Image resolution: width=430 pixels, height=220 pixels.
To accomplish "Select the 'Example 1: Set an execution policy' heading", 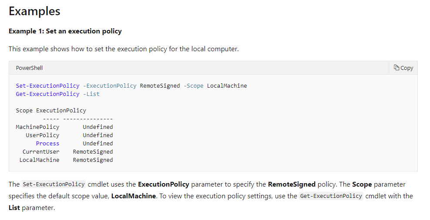I will click(x=65, y=31).
